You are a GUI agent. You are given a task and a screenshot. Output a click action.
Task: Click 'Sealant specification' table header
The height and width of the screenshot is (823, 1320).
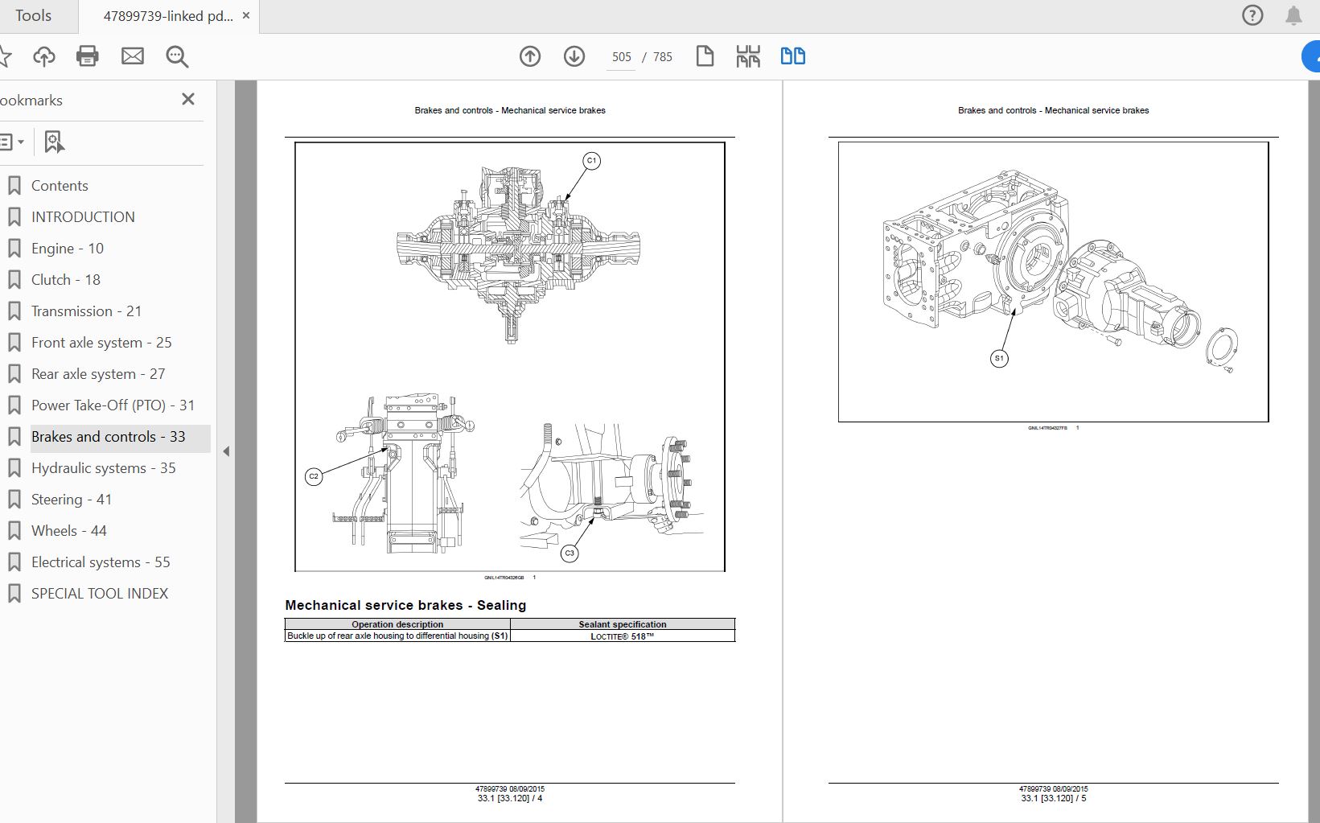(x=623, y=624)
